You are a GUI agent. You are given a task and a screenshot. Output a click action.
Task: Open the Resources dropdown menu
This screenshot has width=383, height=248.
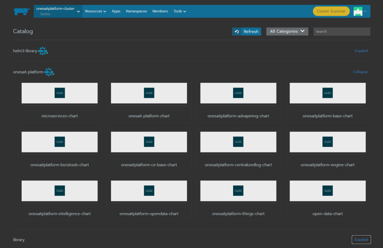(95, 11)
